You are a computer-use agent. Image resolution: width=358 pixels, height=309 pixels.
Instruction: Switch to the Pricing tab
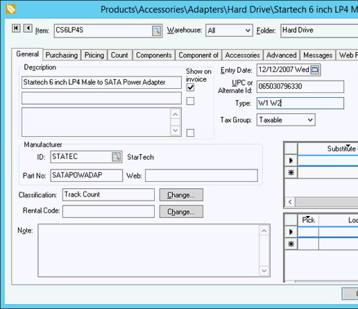click(x=94, y=56)
